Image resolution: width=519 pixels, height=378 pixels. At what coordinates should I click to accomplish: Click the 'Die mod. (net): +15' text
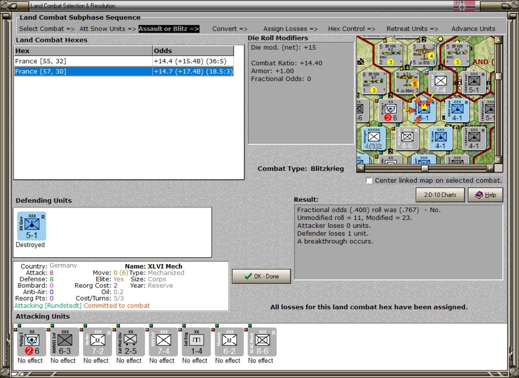click(x=283, y=47)
